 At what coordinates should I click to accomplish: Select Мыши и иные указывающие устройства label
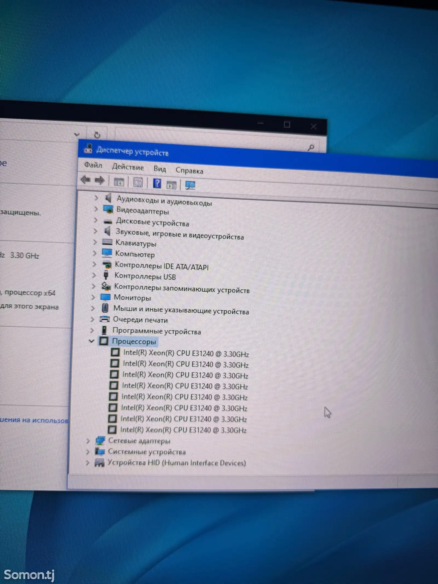tap(181, 310)
